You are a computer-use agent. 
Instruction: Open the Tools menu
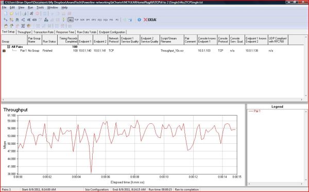pyautogui.click(x=40, y=8)
